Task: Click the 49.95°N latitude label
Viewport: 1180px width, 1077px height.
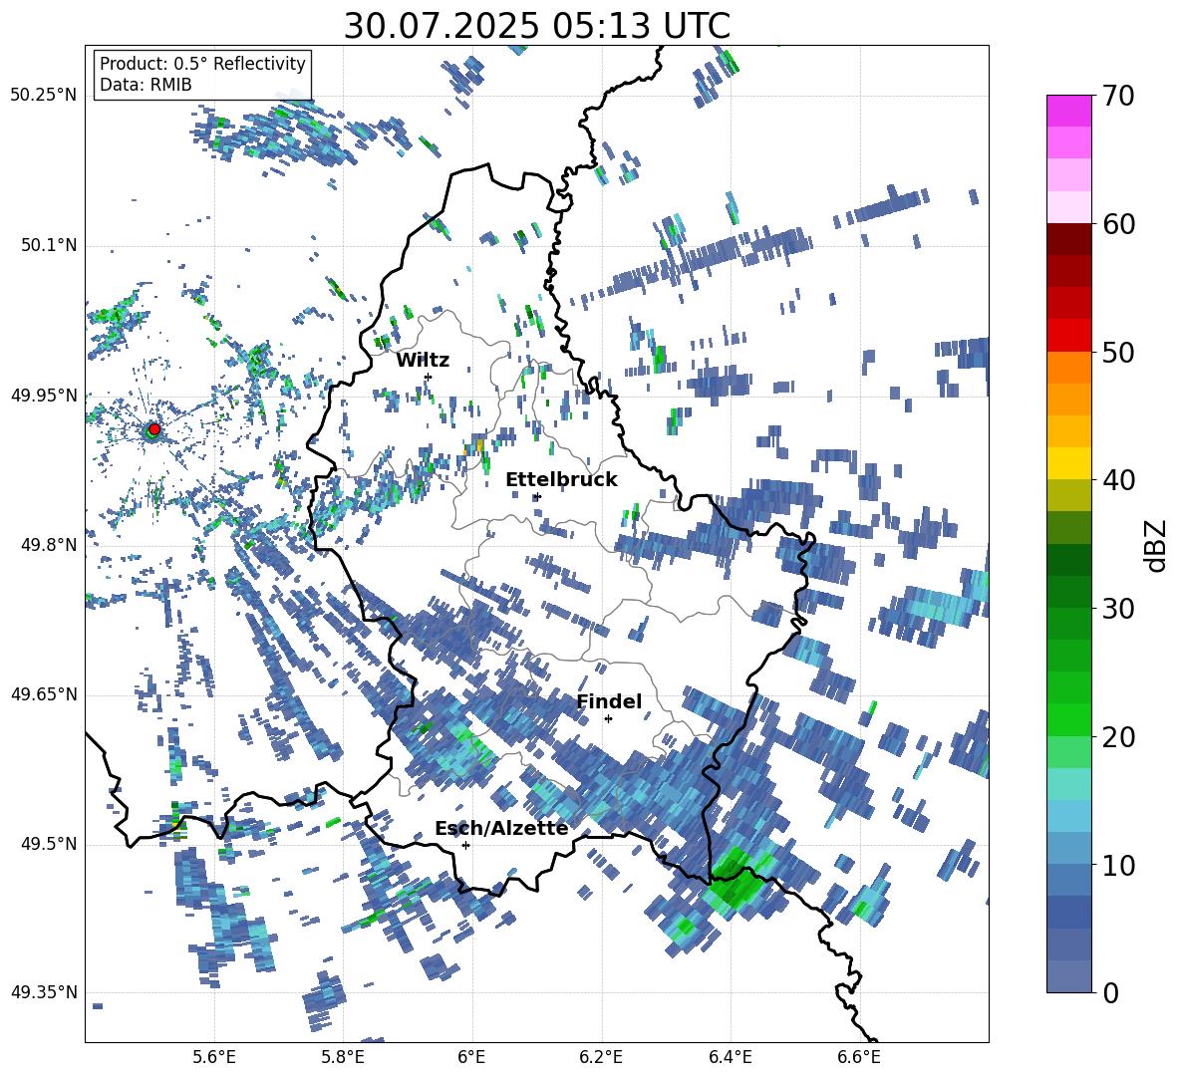Action: (x=44, y=396)
